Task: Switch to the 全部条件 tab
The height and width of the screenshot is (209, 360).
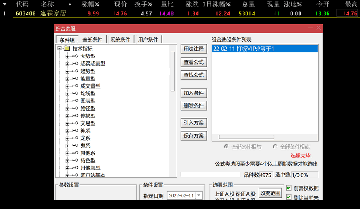Action: point(92,40)
